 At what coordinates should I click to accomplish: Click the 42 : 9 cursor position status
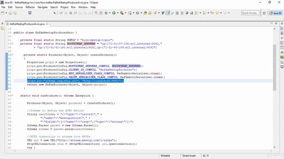[x=205, y=155]
